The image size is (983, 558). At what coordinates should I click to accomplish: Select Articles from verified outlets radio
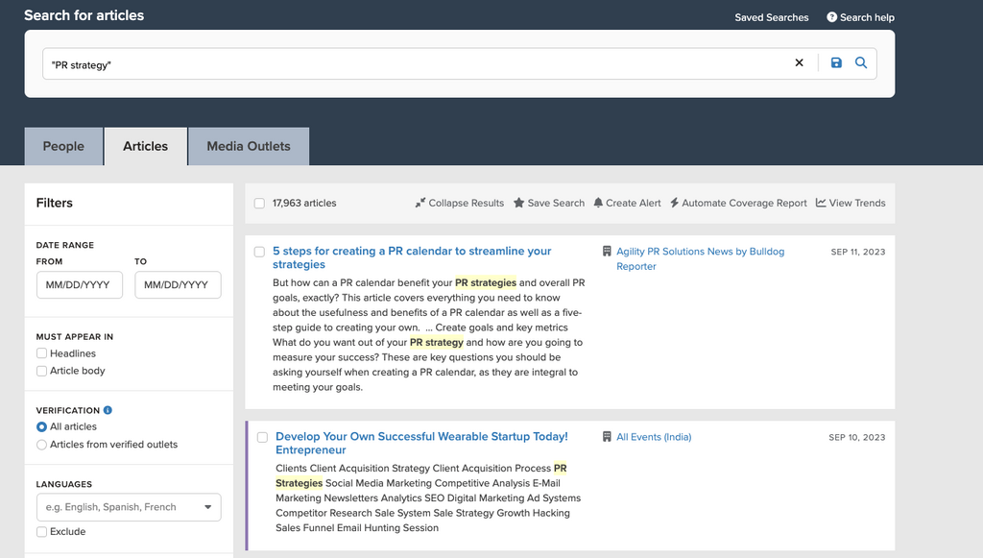41,445
